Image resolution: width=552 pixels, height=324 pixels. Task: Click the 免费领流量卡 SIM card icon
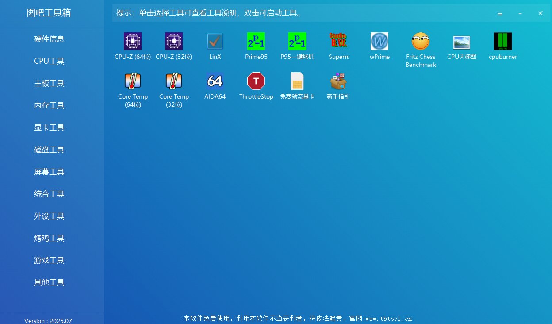pos(297,81)
